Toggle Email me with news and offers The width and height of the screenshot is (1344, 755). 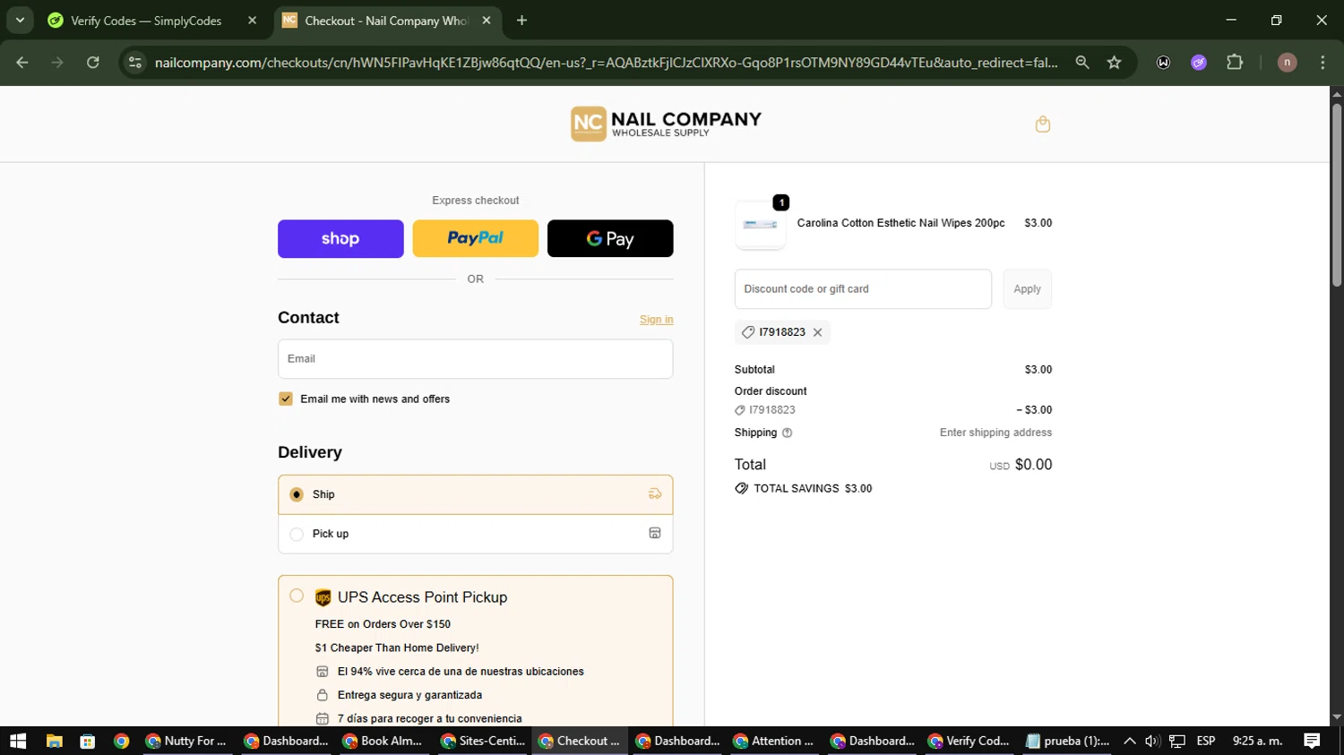point(286,399)
